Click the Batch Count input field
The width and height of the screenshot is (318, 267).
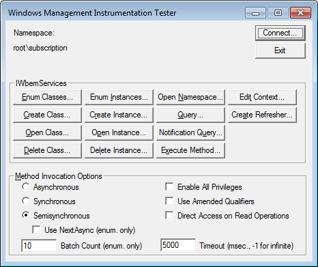[39, 246]
